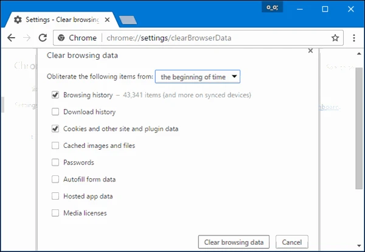This screenshot has width=365, height=252.
Task: Click the Chrome site info icon in address bar
Action: (x=61, y=38)
